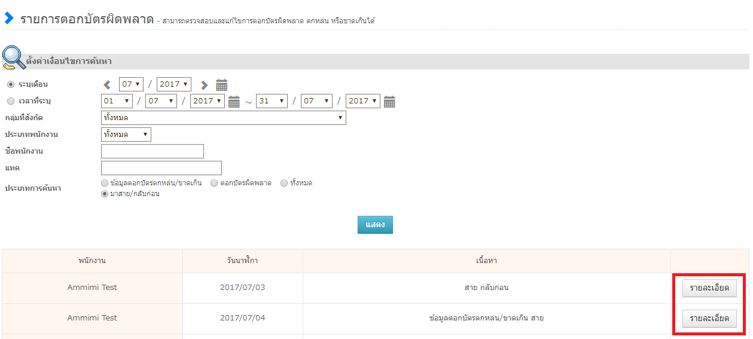Open calendar picker beside month selector

tap(221, 85)
